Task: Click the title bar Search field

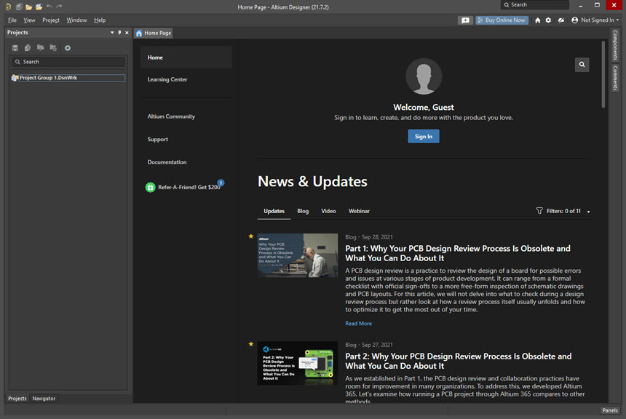Action: (534, 5)
